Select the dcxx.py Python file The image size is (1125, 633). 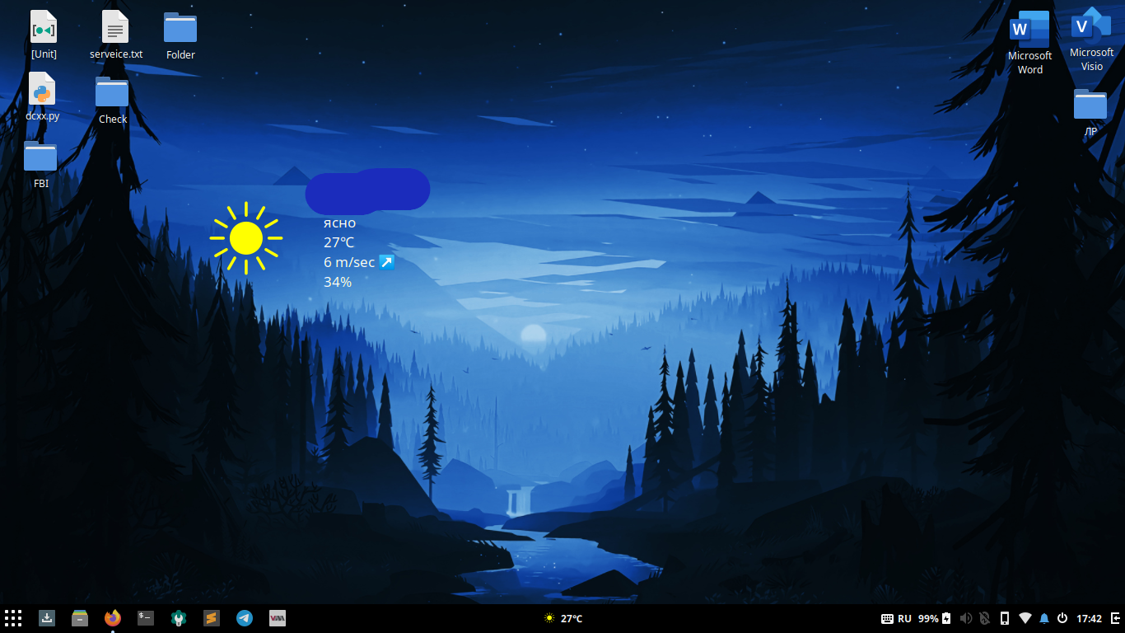(42, 96)
